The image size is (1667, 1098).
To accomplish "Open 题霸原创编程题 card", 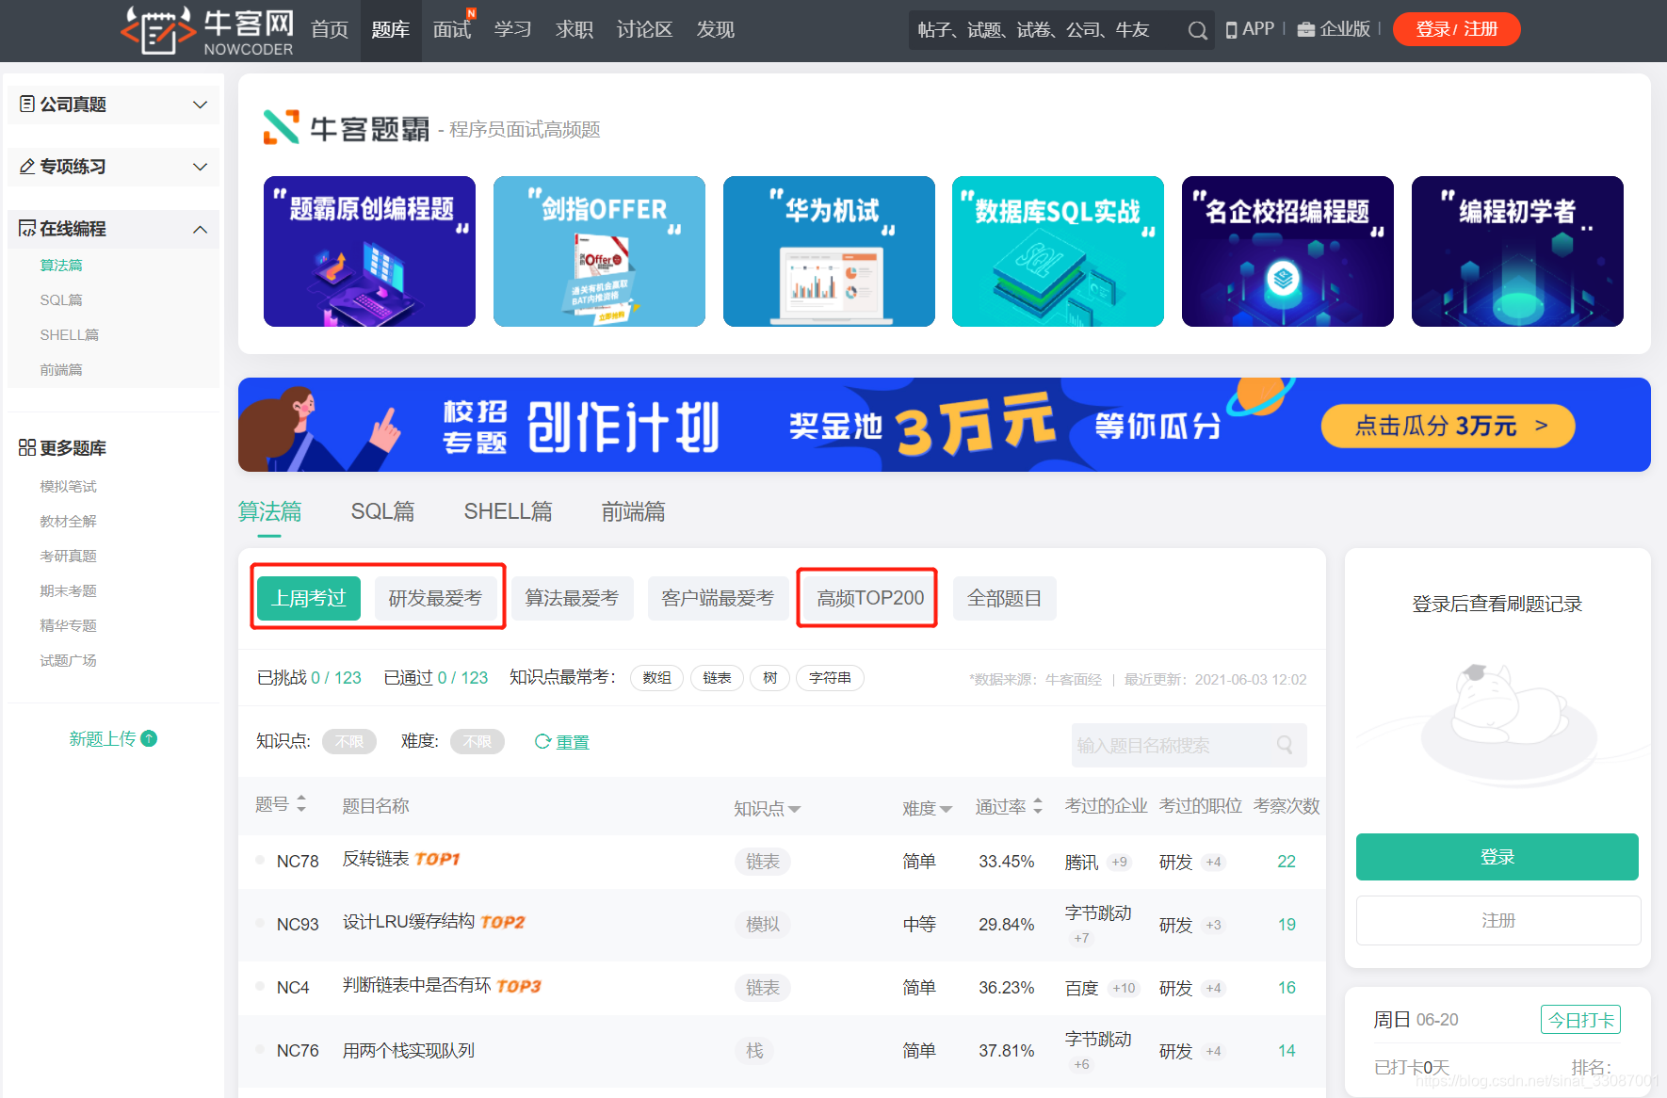I will 369,251.
